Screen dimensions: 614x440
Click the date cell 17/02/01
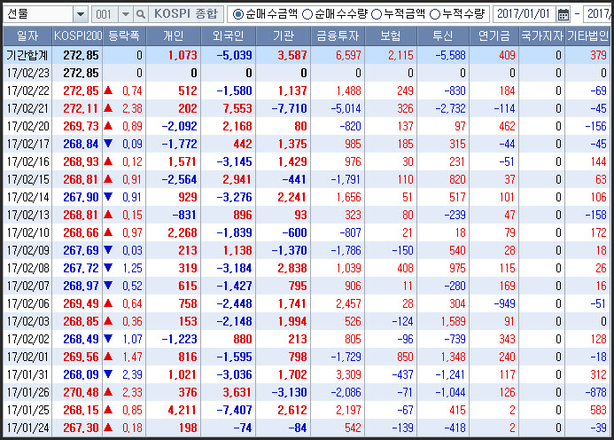pos(27,357)
